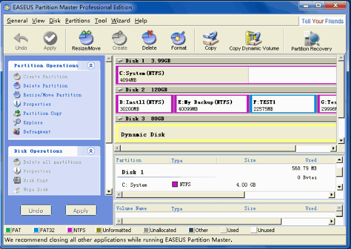Select the F:TEST1 partition block
This screenshot has width=351, height=249.
[x=283, y=104]
